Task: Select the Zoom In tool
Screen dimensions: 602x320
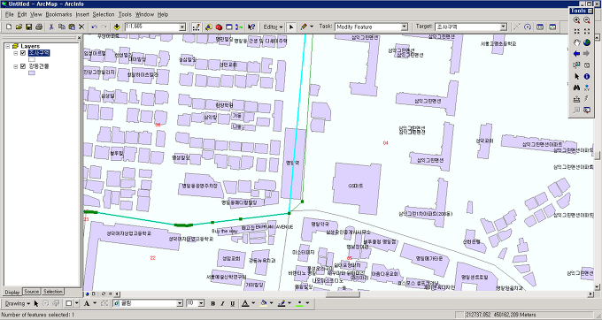Action: (576, 20)
